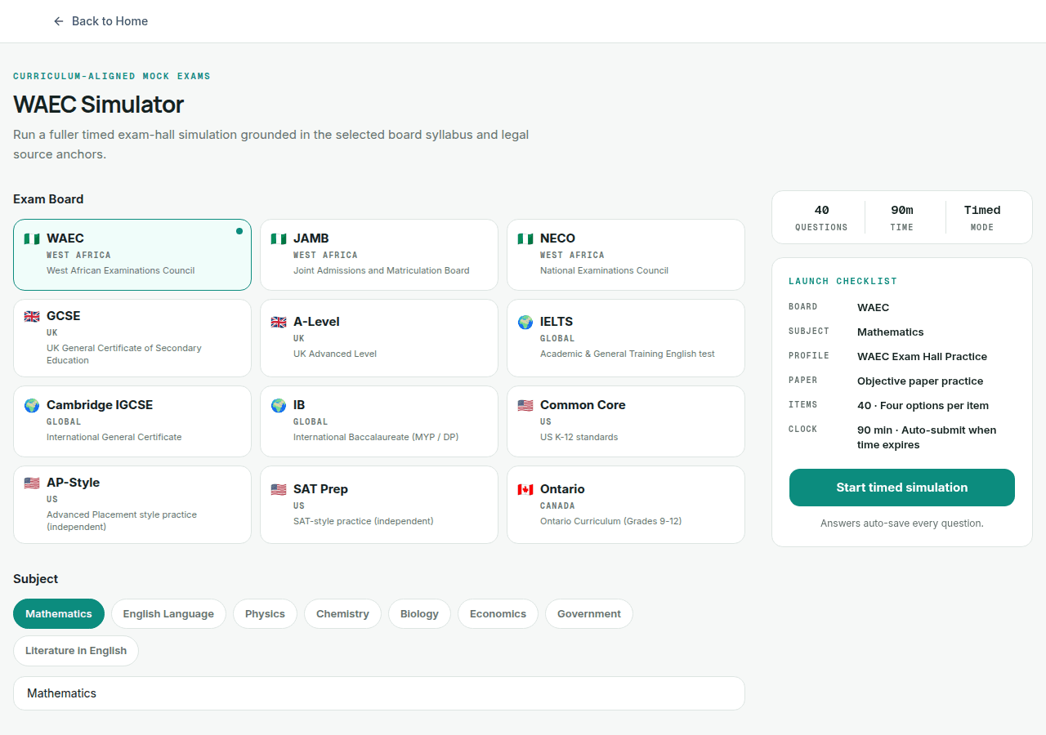The width and height of the screenshot is (1046, 735).
Task: Click checklist value Objective paper practice
Action: tap(920, 381)
